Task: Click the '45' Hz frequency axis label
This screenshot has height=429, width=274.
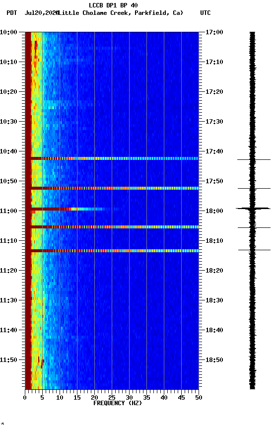Action: pyautogui.click(x=181, y=398)
